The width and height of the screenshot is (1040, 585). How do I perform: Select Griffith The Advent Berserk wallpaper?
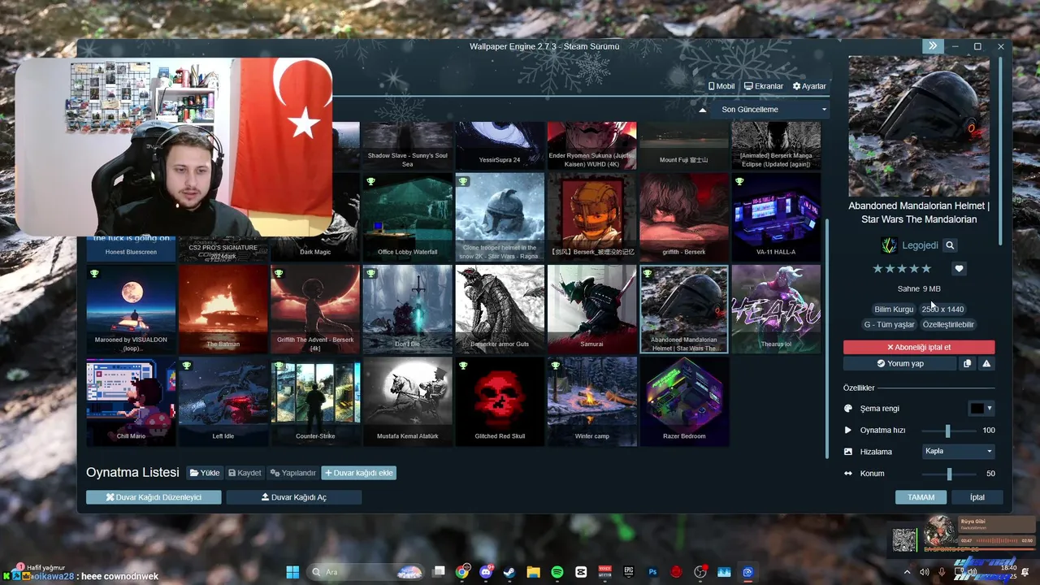[315, 309]
